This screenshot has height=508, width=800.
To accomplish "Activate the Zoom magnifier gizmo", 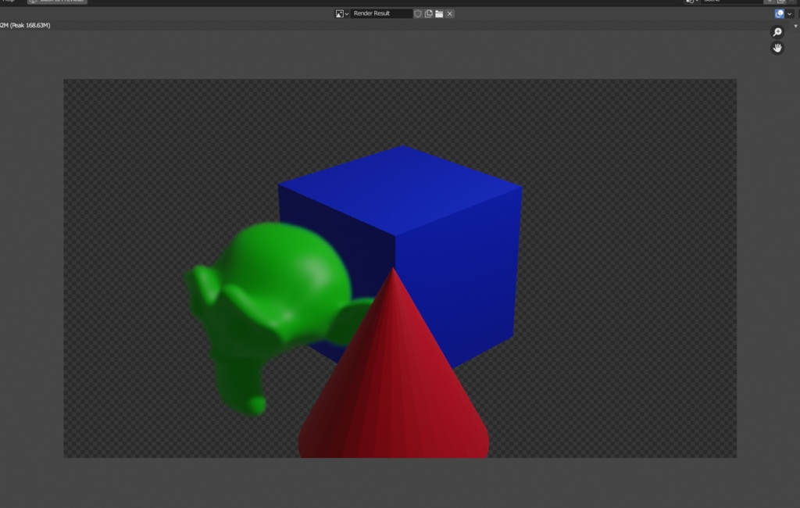I will coord(777,31).
